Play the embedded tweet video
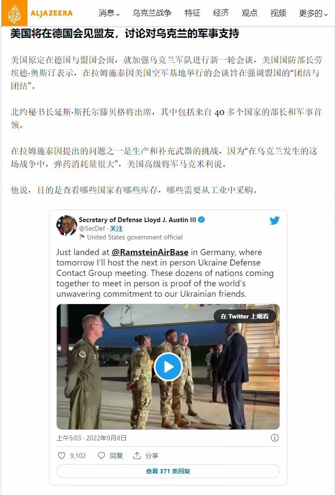 click(168, 367)
